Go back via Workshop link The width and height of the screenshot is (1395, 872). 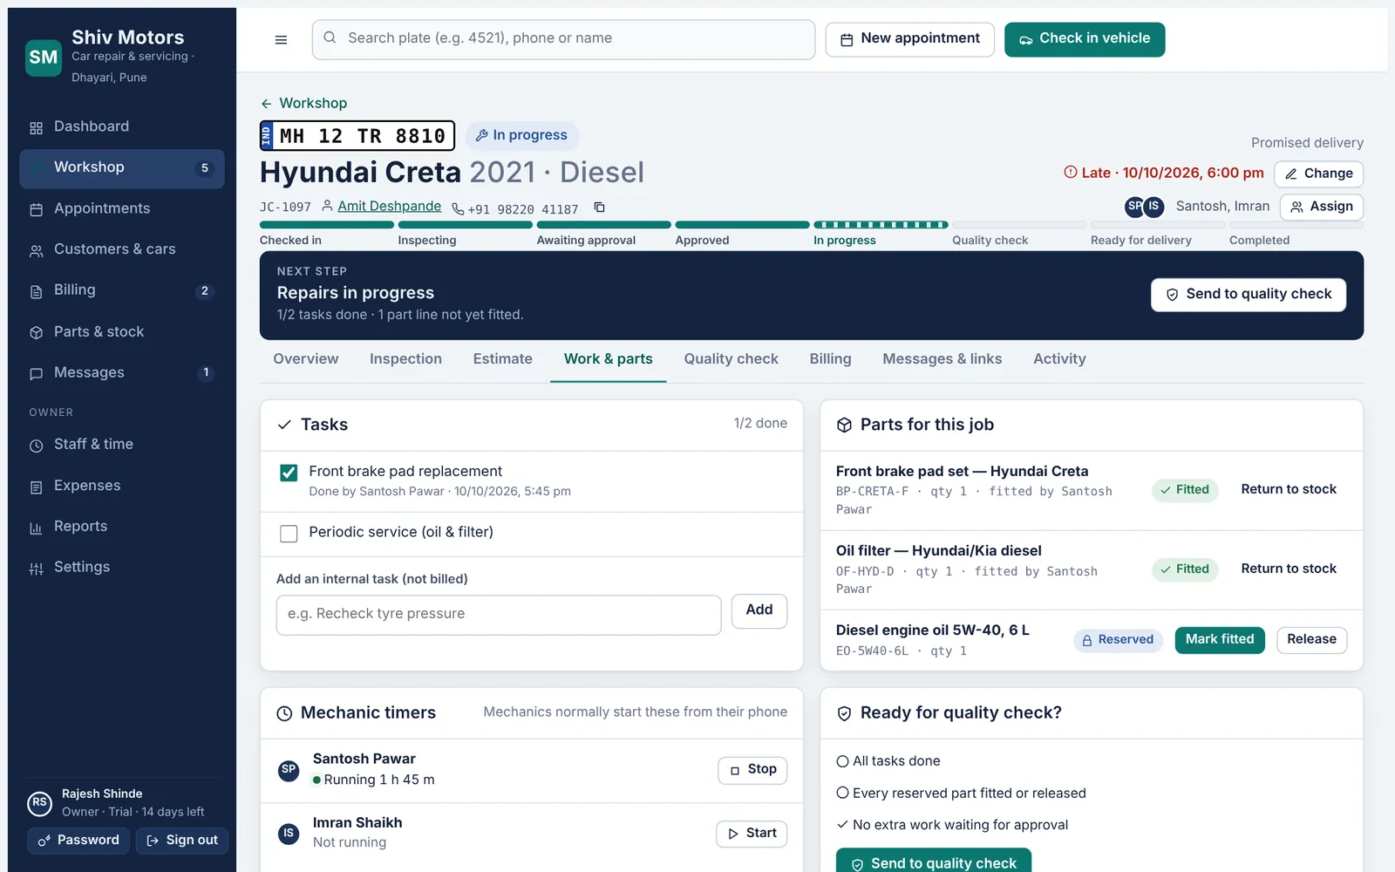pos(303,103)
